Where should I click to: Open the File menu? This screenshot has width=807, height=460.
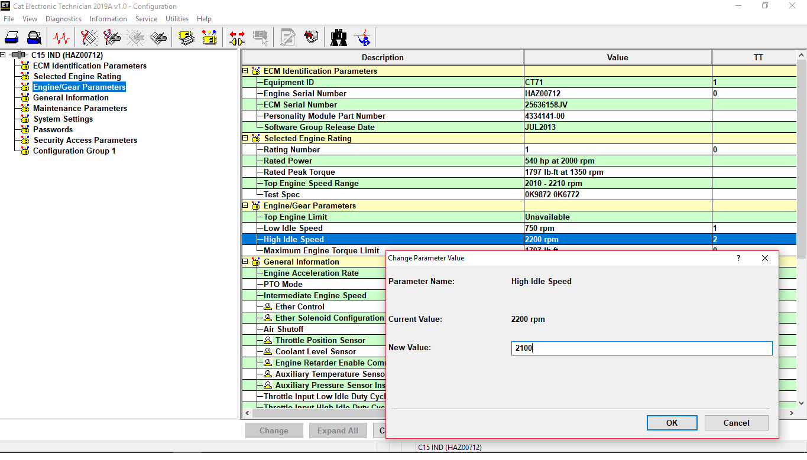coord(9,19)
